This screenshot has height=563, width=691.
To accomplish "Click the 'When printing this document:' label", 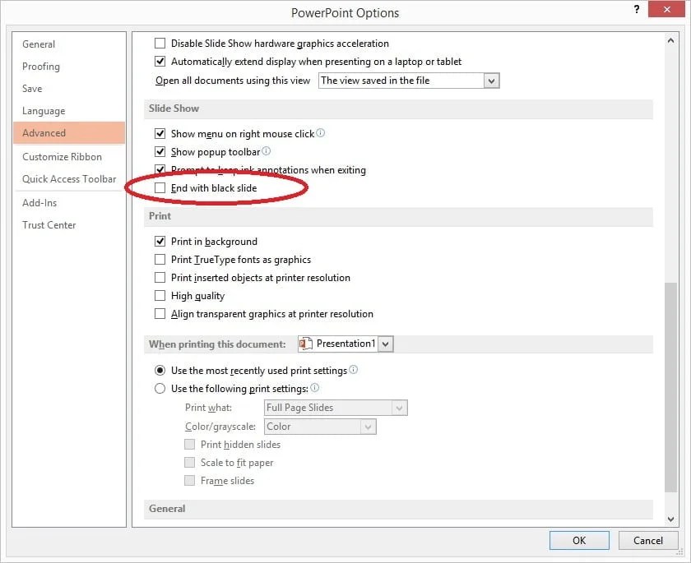I will pyautogui.click(x=217, y=344).
